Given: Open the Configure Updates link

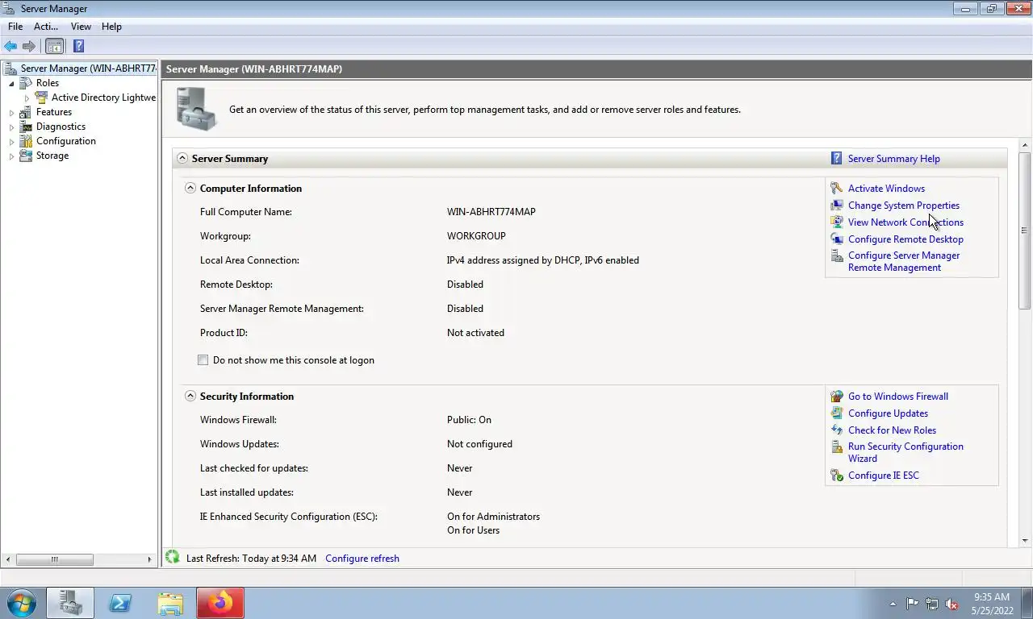Looking at the screenshot, I should point(888,413).
